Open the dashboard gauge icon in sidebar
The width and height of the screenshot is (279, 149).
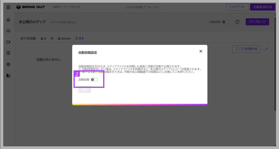[8, 31]
